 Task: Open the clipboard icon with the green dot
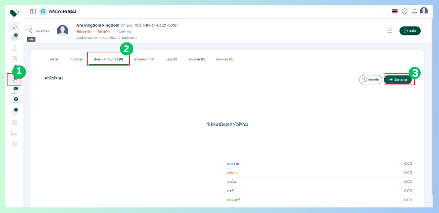pos(14,112)
